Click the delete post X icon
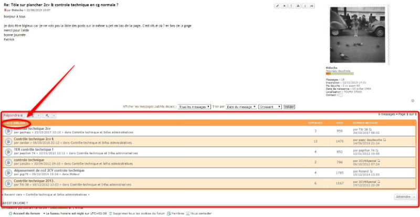Viewport: 420px width, 217px height. tap(285, 6)
